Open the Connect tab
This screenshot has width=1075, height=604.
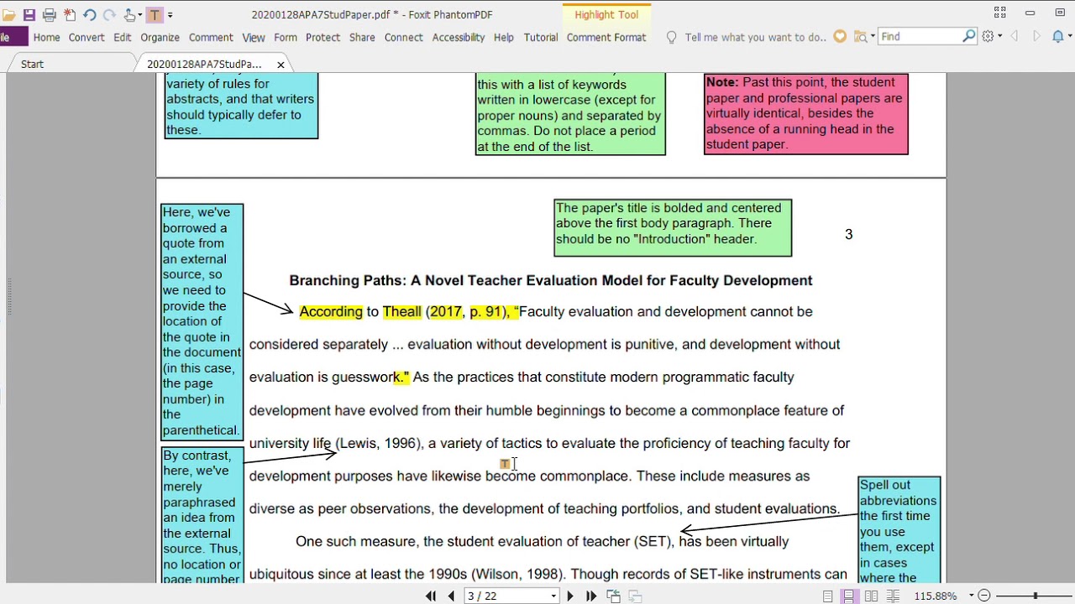[404, 37]
